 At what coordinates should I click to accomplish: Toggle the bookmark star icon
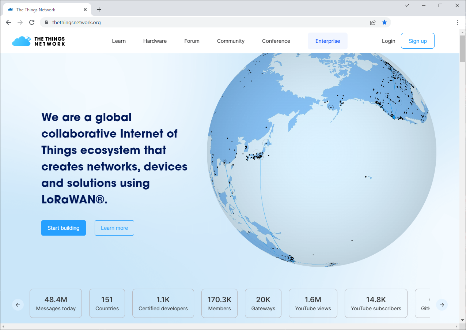click(x=384, y=22)
